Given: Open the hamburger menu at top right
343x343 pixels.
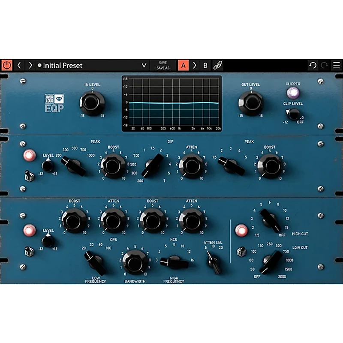Looking at the screenshot, I should [336, 65].
